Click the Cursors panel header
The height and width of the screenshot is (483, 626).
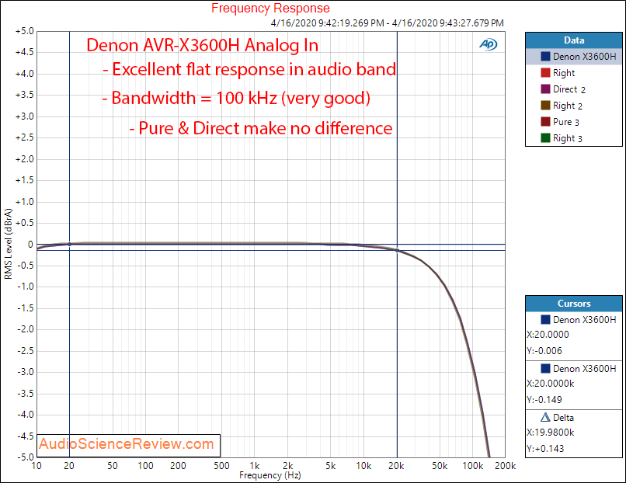[574, 304]
